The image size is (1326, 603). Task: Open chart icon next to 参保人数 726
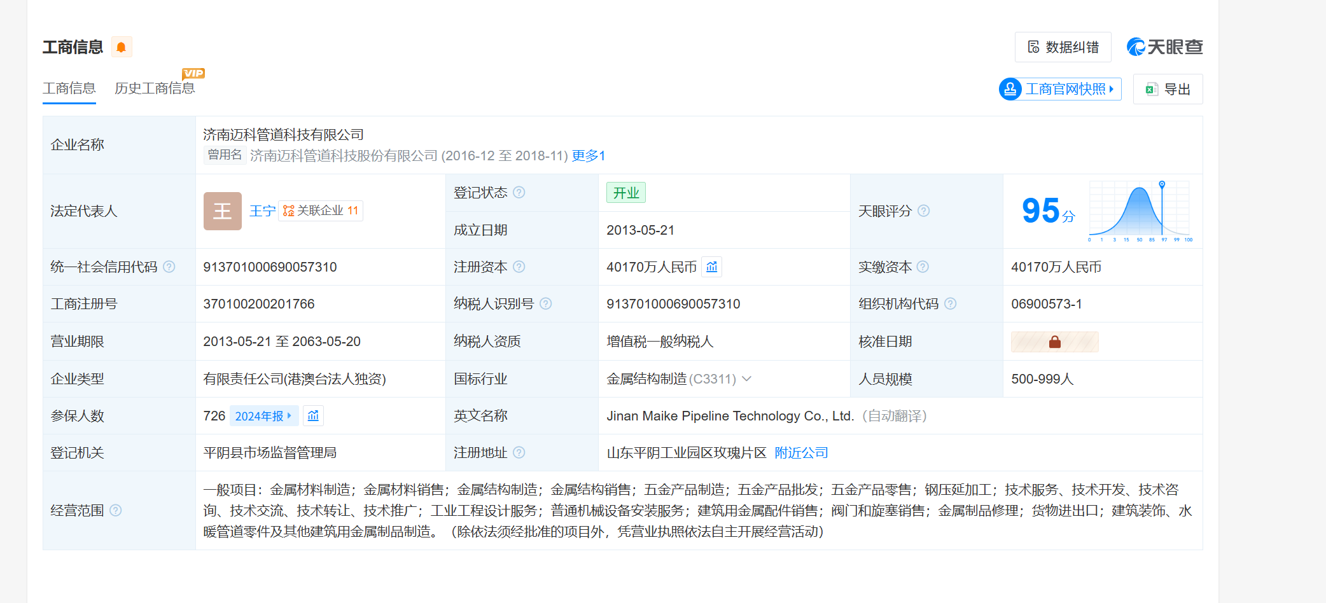(313, 415)
